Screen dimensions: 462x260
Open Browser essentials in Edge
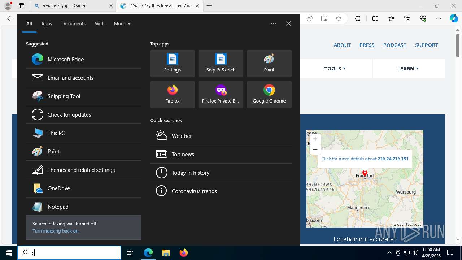coord(423,18)
